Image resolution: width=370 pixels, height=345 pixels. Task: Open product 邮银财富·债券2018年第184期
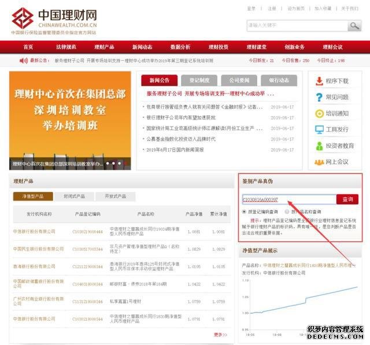tap(138, 284)
